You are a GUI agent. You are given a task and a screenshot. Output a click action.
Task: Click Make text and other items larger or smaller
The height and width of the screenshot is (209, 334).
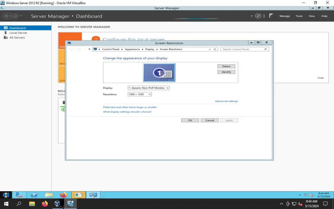[x=130, y=107]
